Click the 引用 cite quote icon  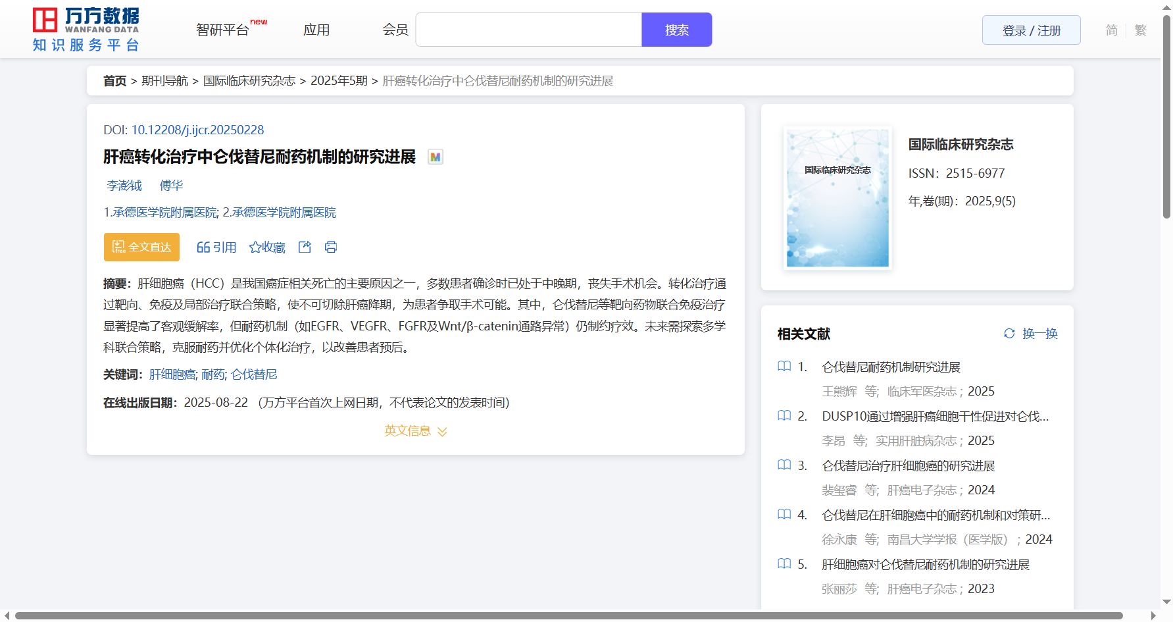click(x=203, y=247)
